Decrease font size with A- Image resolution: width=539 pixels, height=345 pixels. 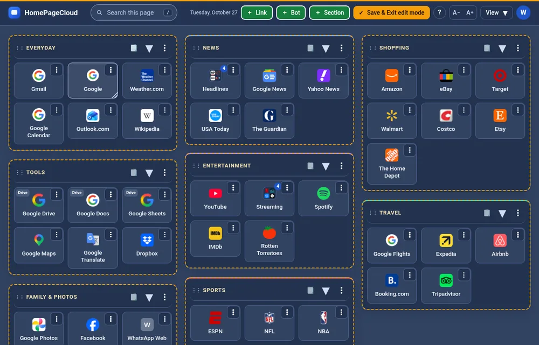[x=456, y=13]
